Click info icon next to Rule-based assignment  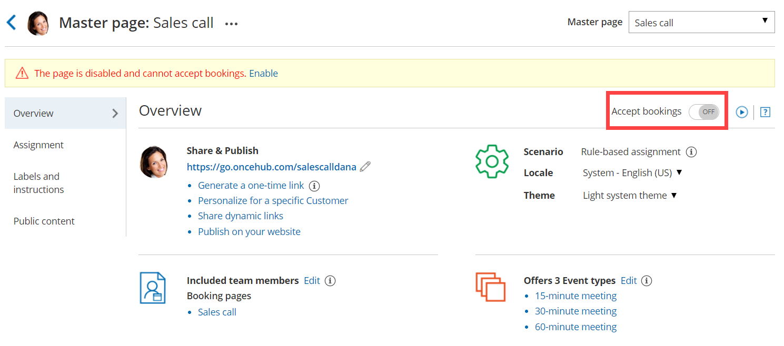click(x=691, y=152)
